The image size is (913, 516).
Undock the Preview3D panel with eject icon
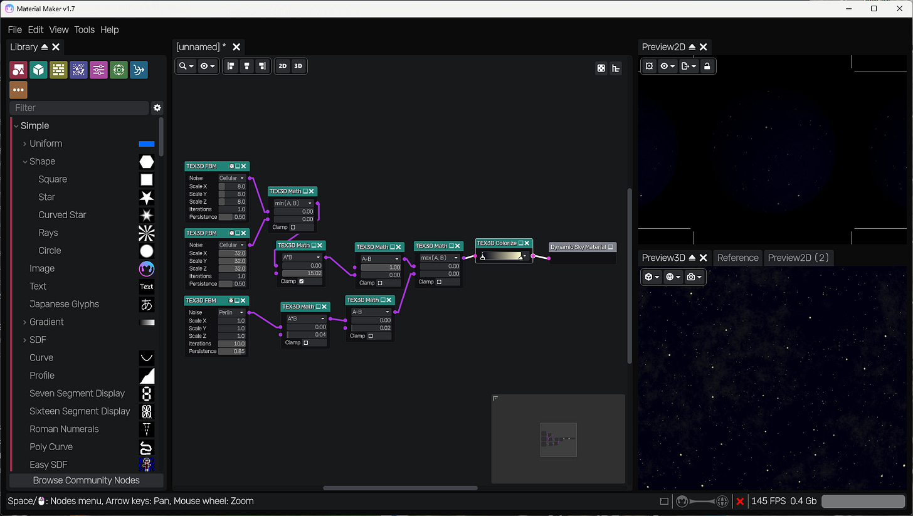point(692,258)
